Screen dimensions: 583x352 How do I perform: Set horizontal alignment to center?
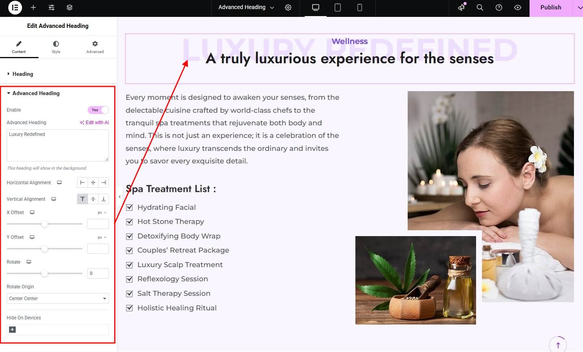click(x=93, y=183)
